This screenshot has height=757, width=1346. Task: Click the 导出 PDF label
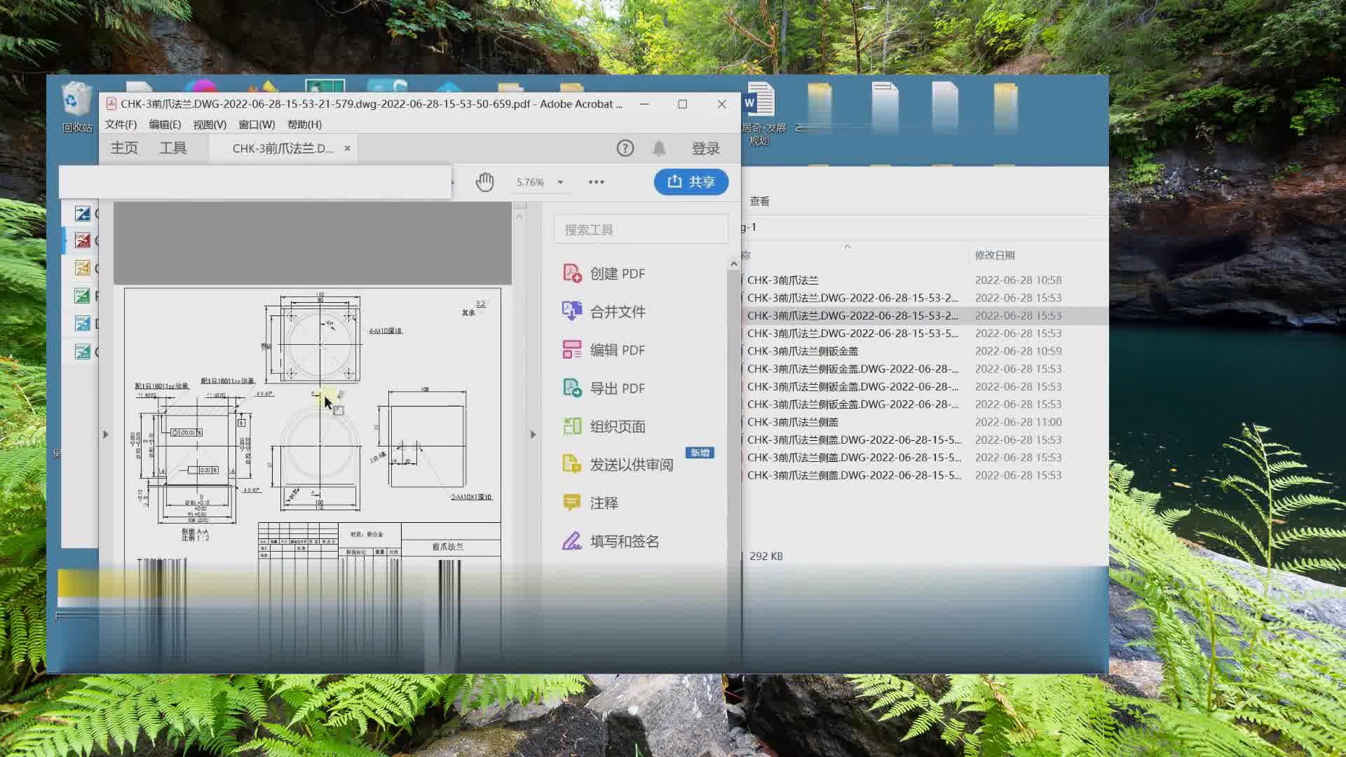tap(617, 388)
